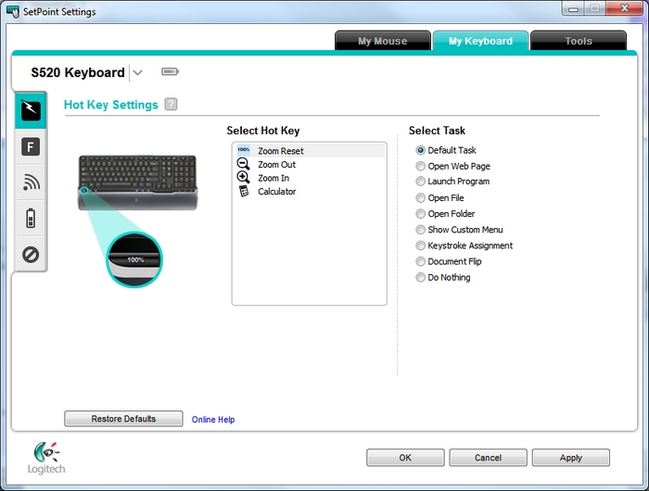Expand the S520 Keyboard device dropdown
Screen dimensions: 649x491
pyautogui.click(x=138, y=73)
